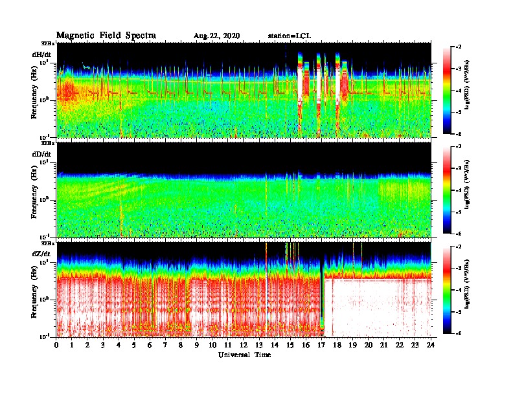This screenshot has width=513, height=396.
Task: Click hour tick label "24" on time axis
Action: point(431,346)
